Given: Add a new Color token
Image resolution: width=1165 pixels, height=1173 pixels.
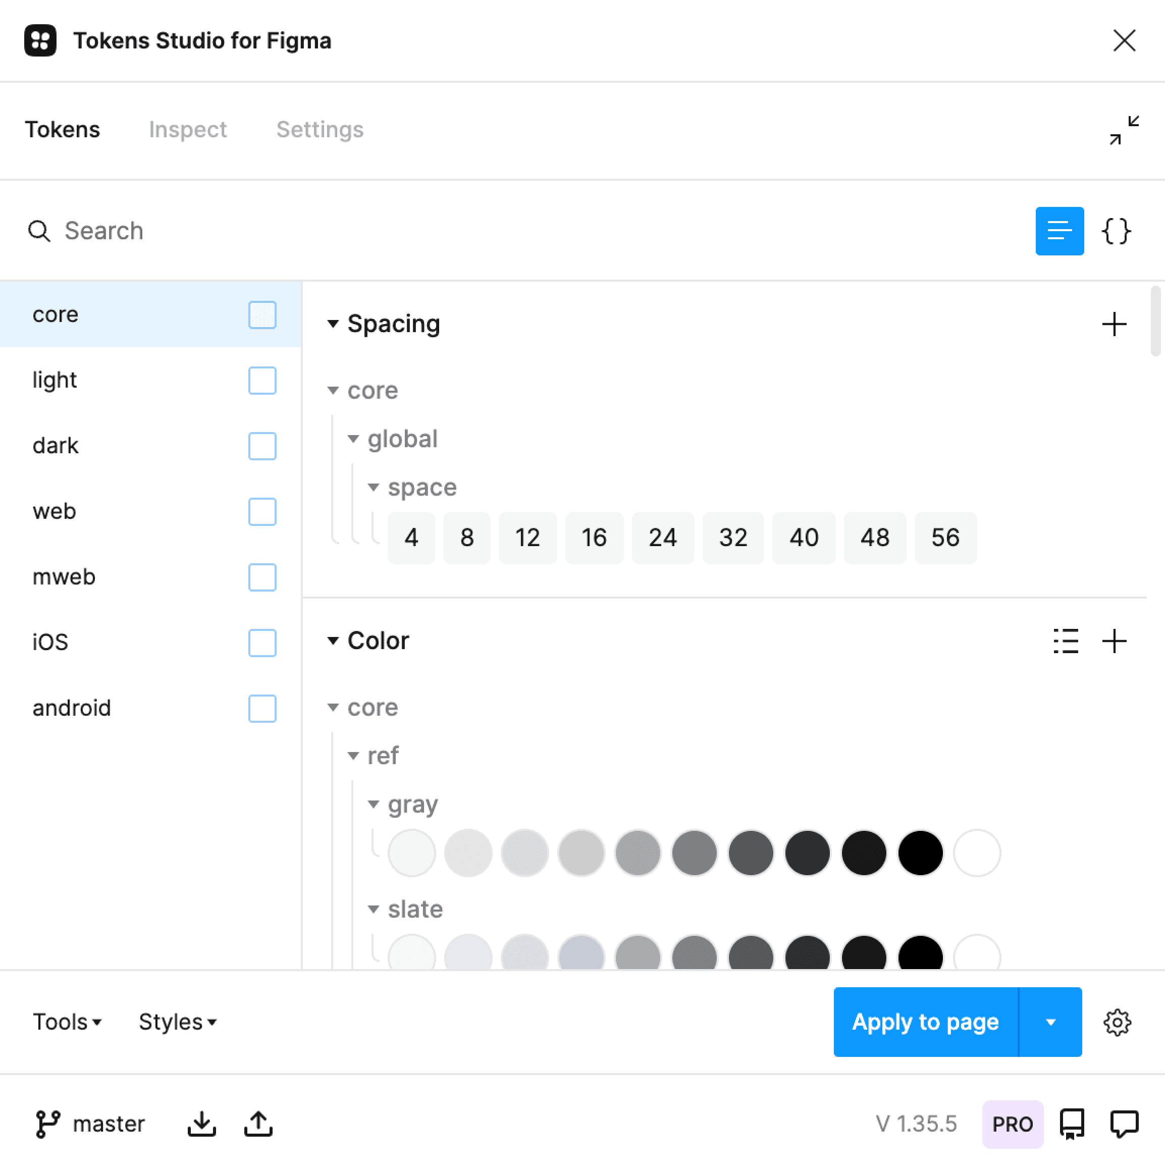Looking at the screenshot, I should point(1114,641).
